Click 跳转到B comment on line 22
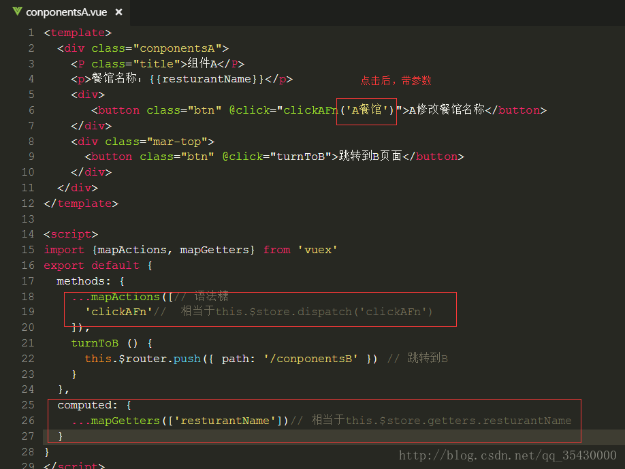The width and height of the screenshot is (625, 469). pyautogui.click(x=428, y=358)
